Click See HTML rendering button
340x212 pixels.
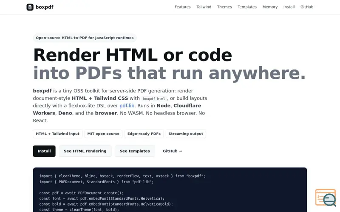coord(85,151)
